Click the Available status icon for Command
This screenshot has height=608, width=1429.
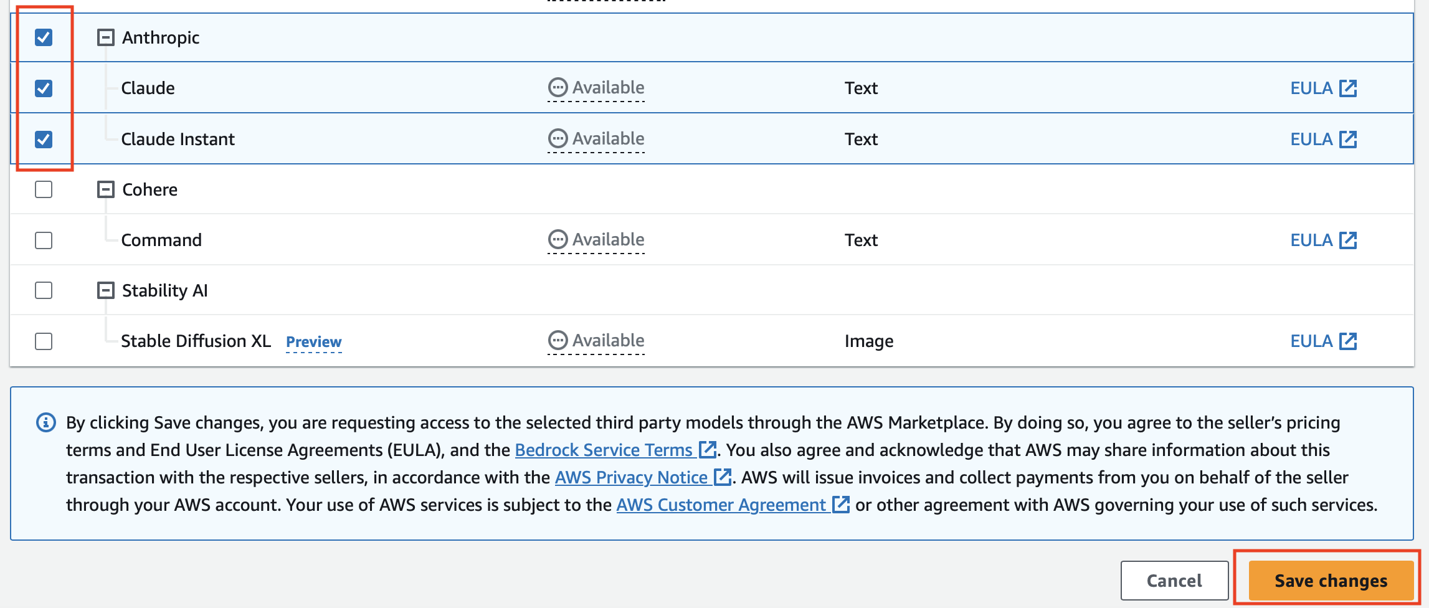point(558,239)
